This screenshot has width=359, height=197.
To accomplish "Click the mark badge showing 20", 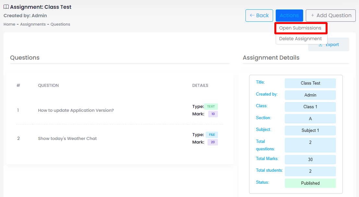I will 213,142.
